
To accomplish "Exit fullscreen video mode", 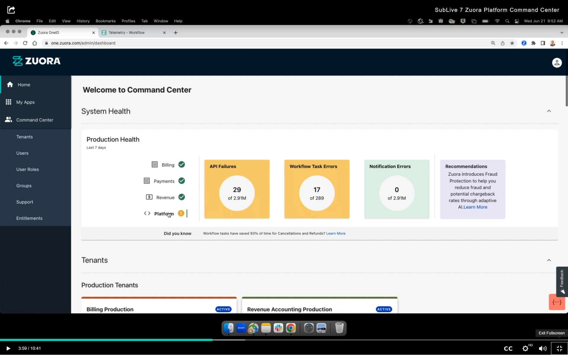I will pyautogui.click(x=559, y=348).
